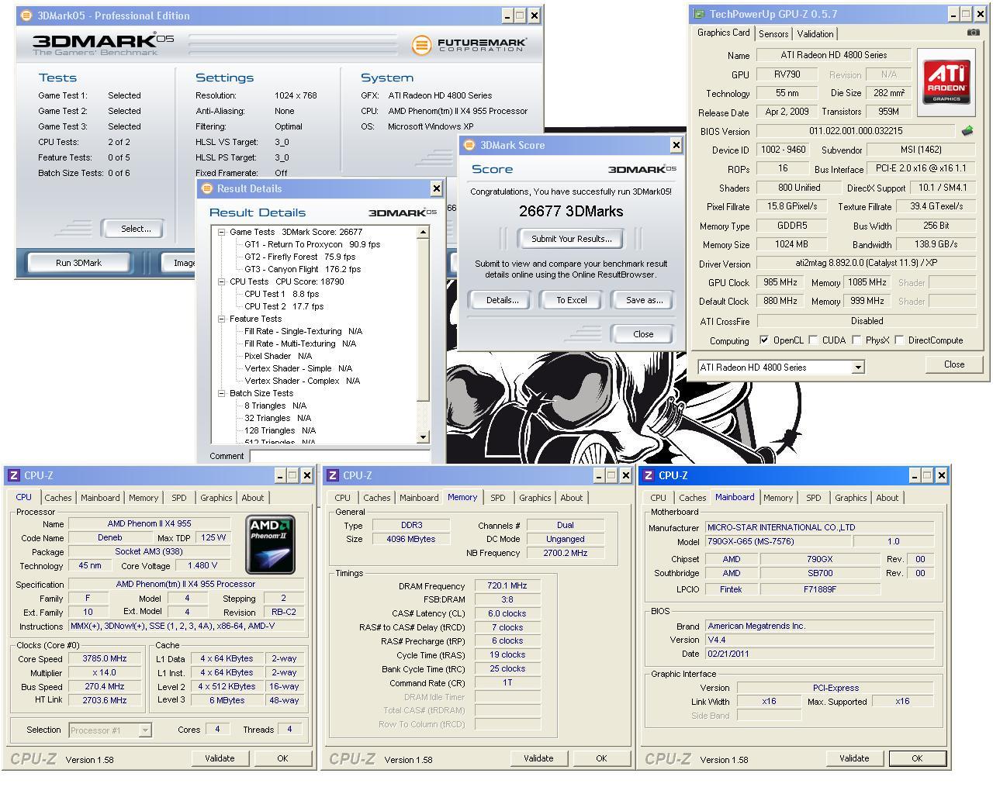Viewport: 993px width, 794px height.
Task: Click the DRAM Frequency 720.1 MHz value
Action: tap(507, 585)
